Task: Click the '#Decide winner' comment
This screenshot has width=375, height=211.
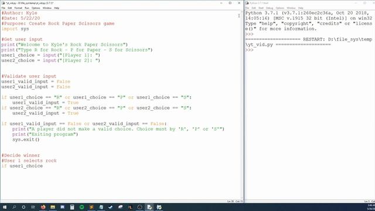Action: click(x=21, y=155)
